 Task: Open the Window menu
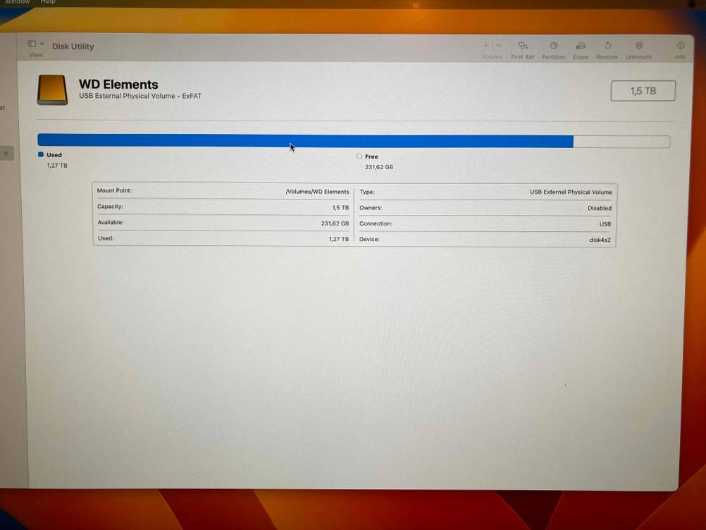click(x=18, y=2)
